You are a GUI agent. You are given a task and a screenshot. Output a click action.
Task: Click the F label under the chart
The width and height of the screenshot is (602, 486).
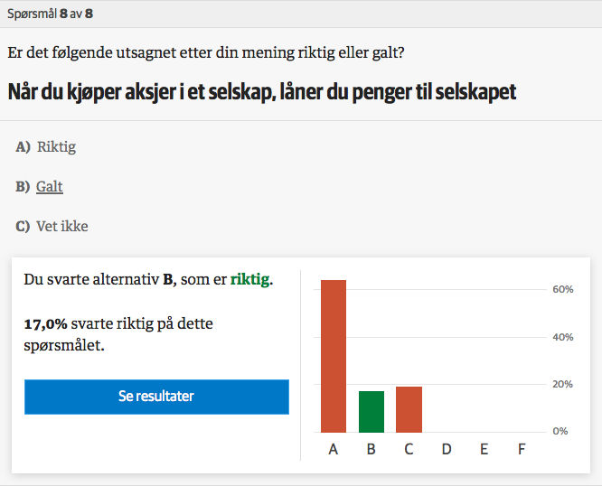[x=522, y=449]
